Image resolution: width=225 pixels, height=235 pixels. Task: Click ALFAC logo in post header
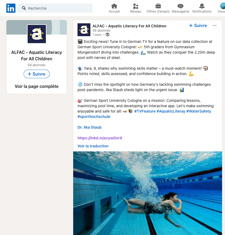(84, 30)
